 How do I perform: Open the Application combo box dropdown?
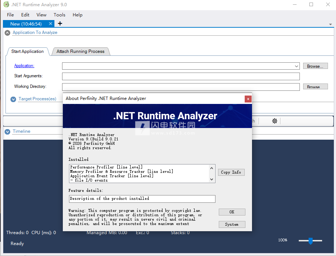pos(297,66)
